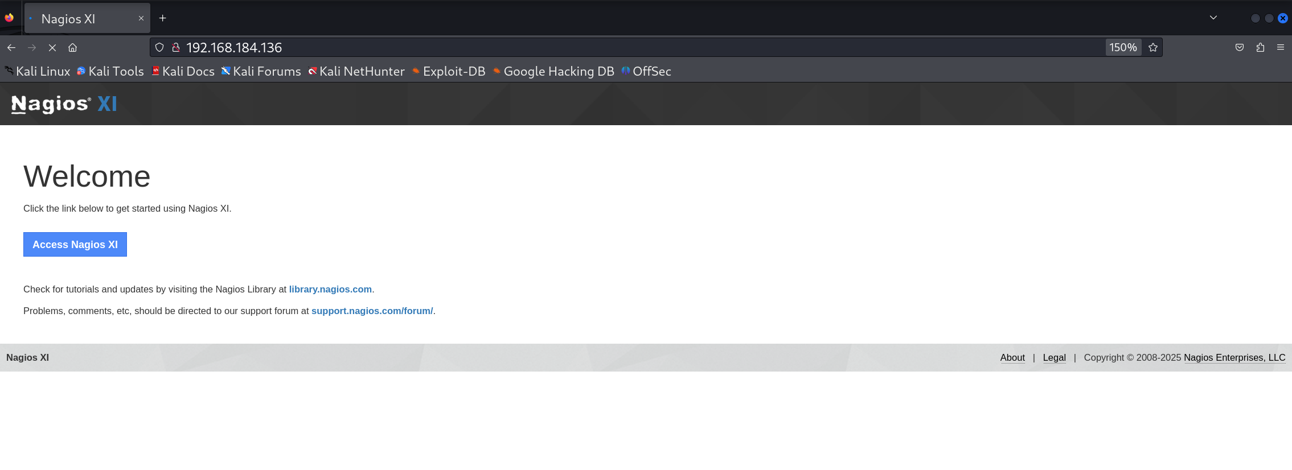Click the Firefox icon in title bar
The height and width of the screenshot is (470, 1292).
[9, 18]
